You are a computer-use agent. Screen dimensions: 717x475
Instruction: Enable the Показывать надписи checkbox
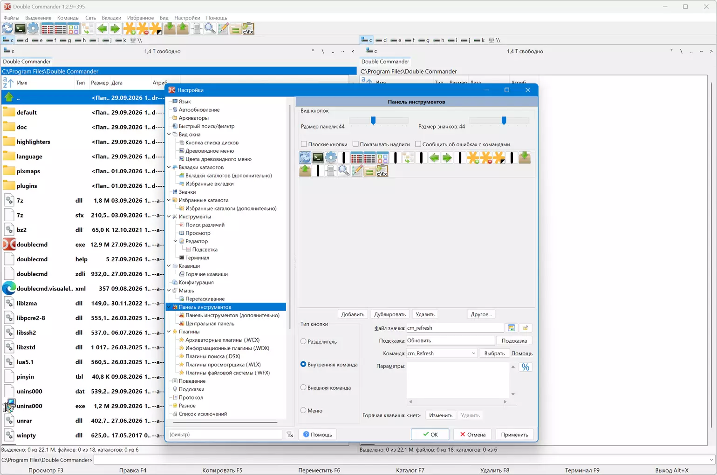click(355, 144)
